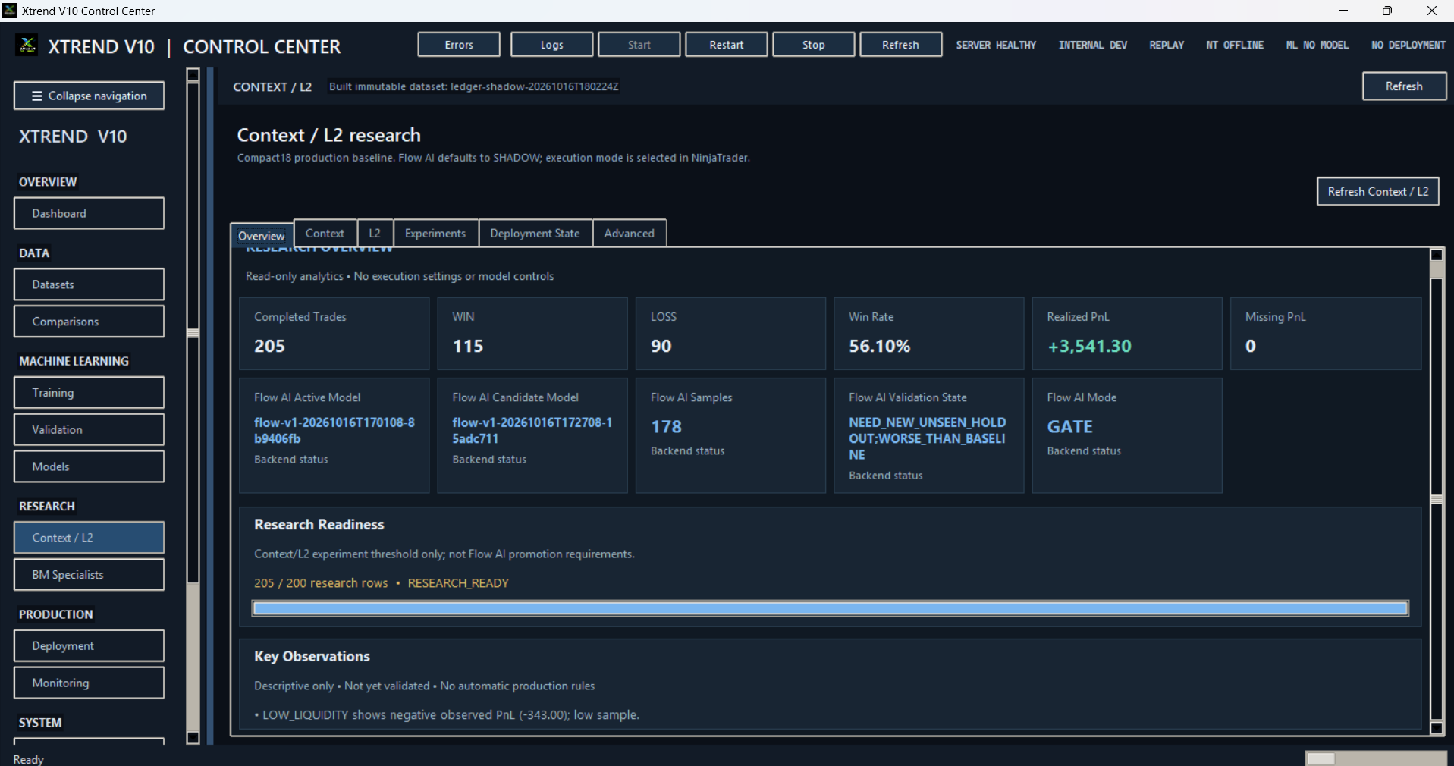Open BM Specialists
The image size is (1454, 766).
(89, 575)
